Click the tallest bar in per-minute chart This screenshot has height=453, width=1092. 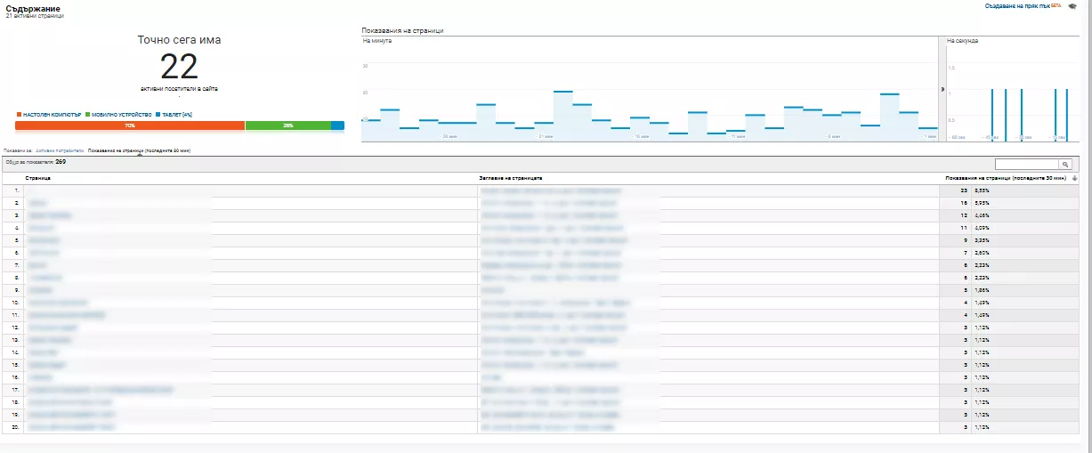[562, 116]
